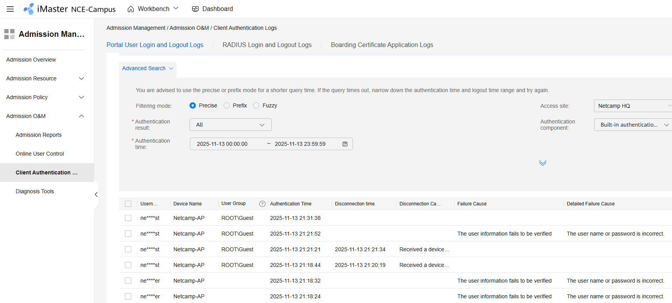The width and height of the screenshot is (672, 303).
Task: Open the Workbench dropdown menu
Action: [x=176, y=8]
